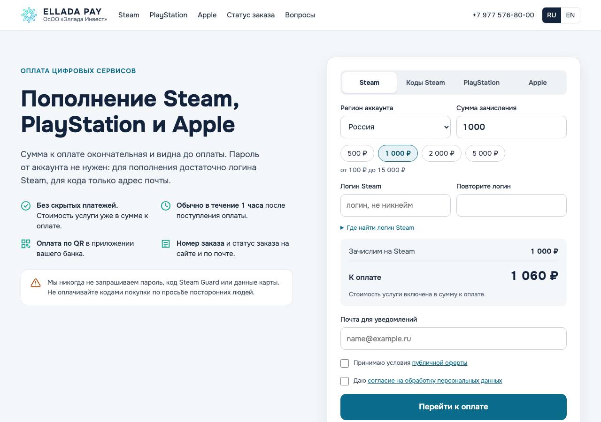Select the 5 000 ₽ amount chip
The image size is (601, 422).
tap(485, 153)
